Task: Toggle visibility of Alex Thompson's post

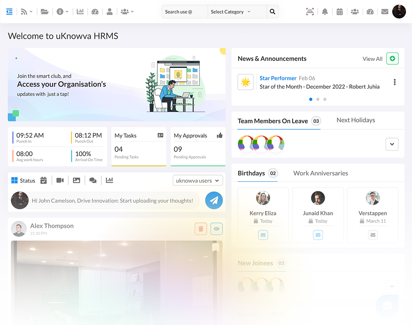Action: [216, 229]
